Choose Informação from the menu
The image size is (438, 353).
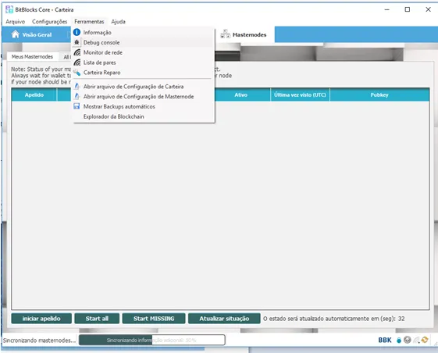(x=144, y=33)
